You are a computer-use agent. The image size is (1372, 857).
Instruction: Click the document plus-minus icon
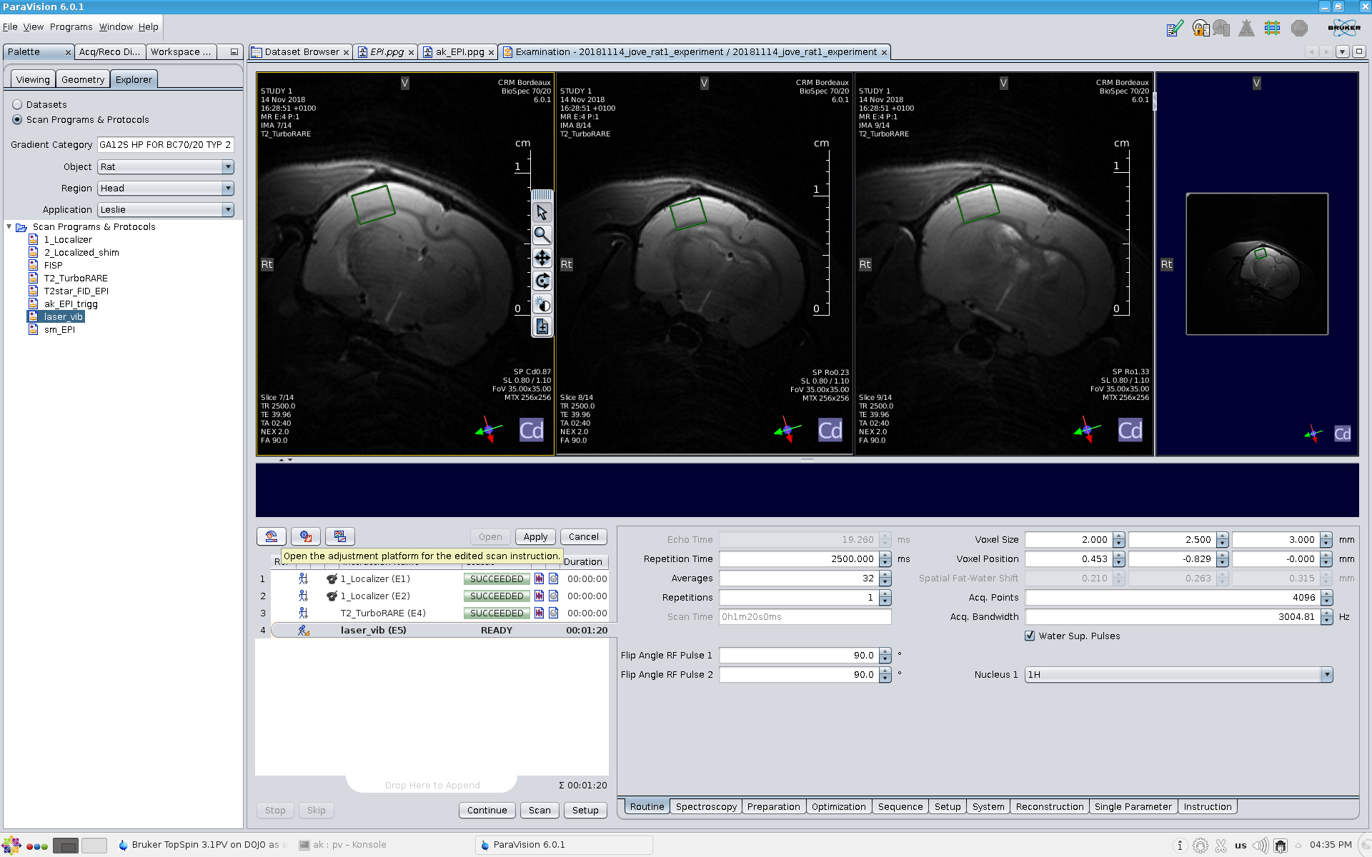coord(542,327)
